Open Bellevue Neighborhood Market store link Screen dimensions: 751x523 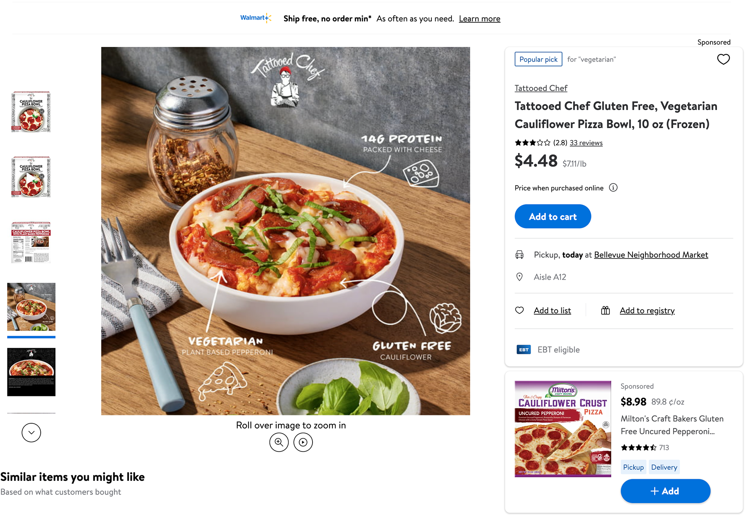tap(651, 255)
